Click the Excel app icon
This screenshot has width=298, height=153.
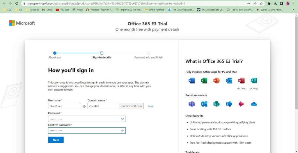pos(204,81)
